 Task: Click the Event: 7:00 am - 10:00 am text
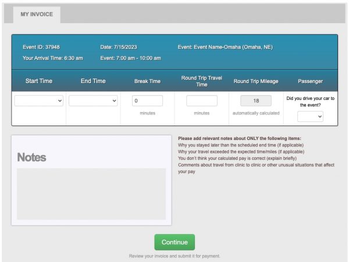[130, 58]
